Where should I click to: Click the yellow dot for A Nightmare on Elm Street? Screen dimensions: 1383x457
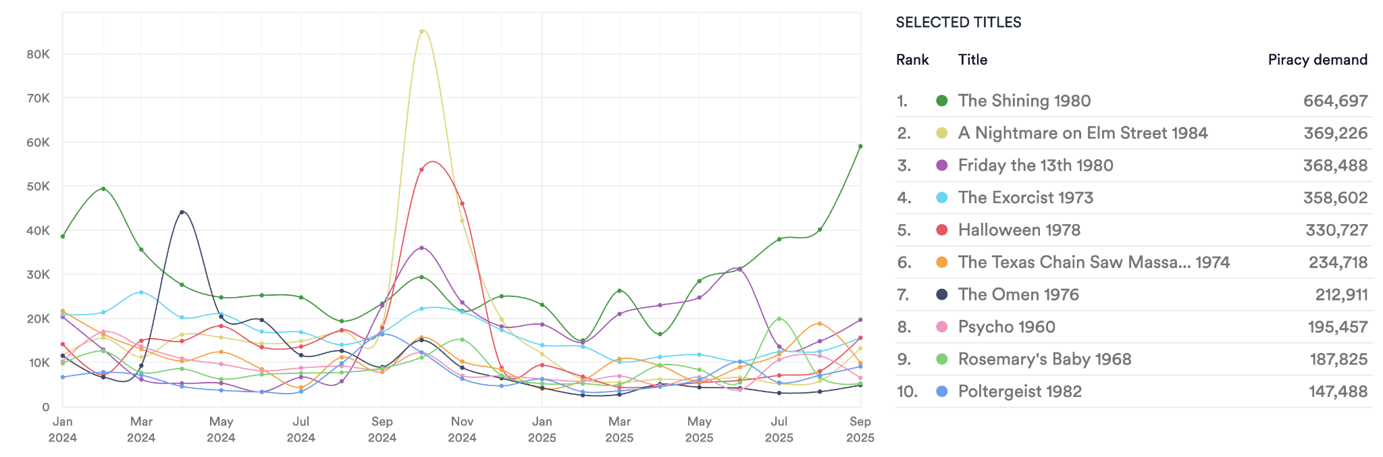[x=941, y=133]
